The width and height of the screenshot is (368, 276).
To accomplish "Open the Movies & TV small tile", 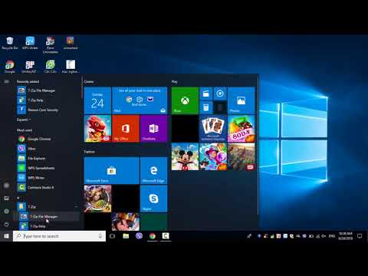I will click(x=206, y=94).
